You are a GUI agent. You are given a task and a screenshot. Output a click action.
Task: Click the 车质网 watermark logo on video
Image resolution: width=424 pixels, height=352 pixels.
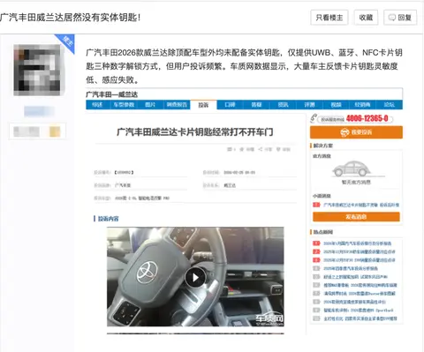tap(269, 319)
